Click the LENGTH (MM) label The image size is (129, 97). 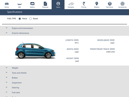click(x=72, y=40)
